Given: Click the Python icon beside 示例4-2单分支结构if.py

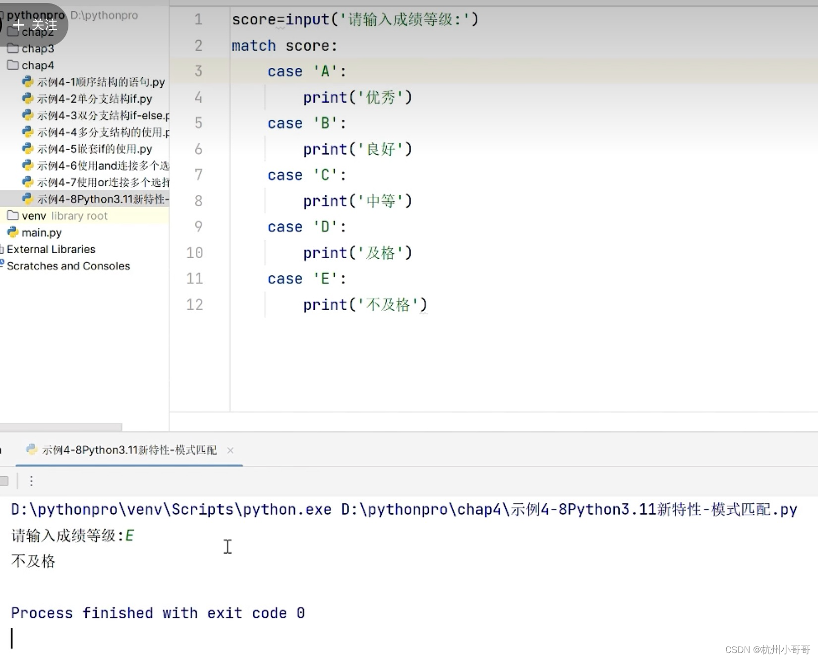Looking at the screenshot, I should (27, 99).
